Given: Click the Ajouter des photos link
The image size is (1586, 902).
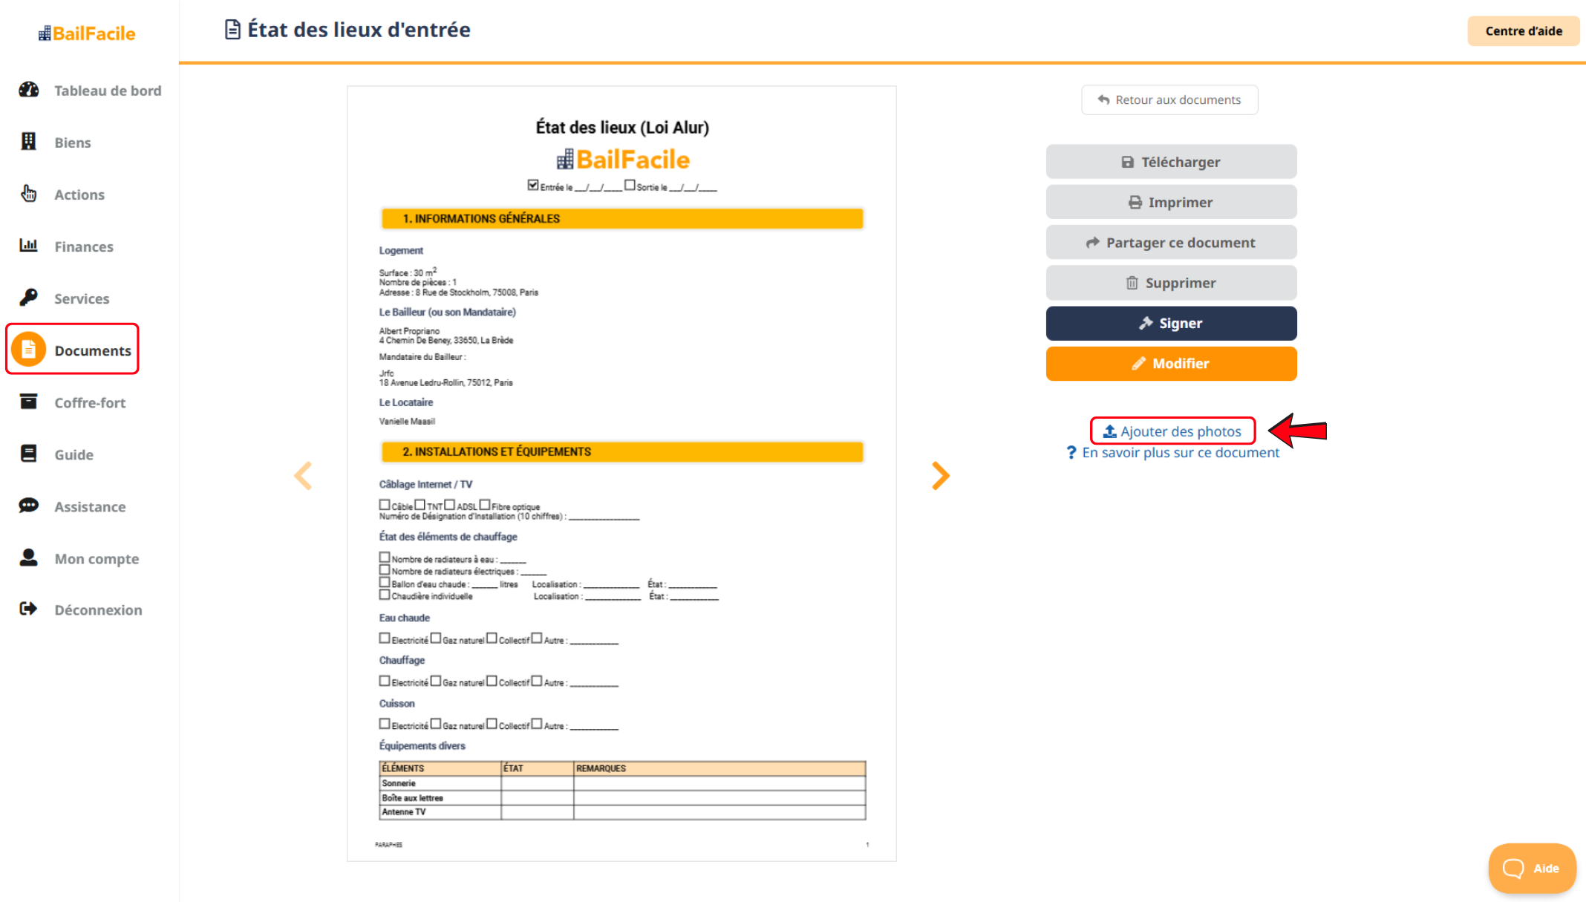Looking at the screenshot, I should tap(1172, 431).
